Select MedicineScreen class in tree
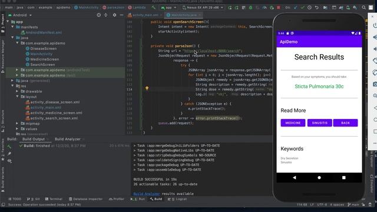 (x=45, y=59)
